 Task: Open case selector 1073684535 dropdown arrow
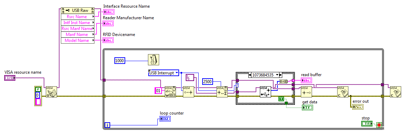[277, 75]
